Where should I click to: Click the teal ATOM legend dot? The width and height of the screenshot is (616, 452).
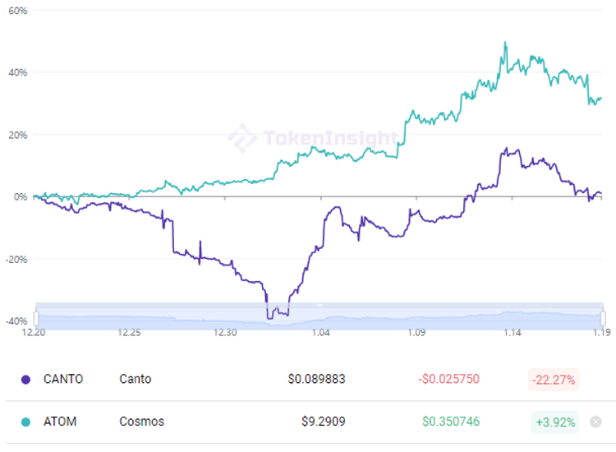pos(25,422)
